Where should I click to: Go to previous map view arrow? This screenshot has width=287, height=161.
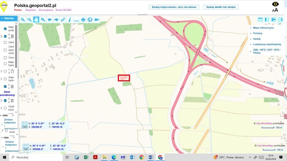coord(50,20)
